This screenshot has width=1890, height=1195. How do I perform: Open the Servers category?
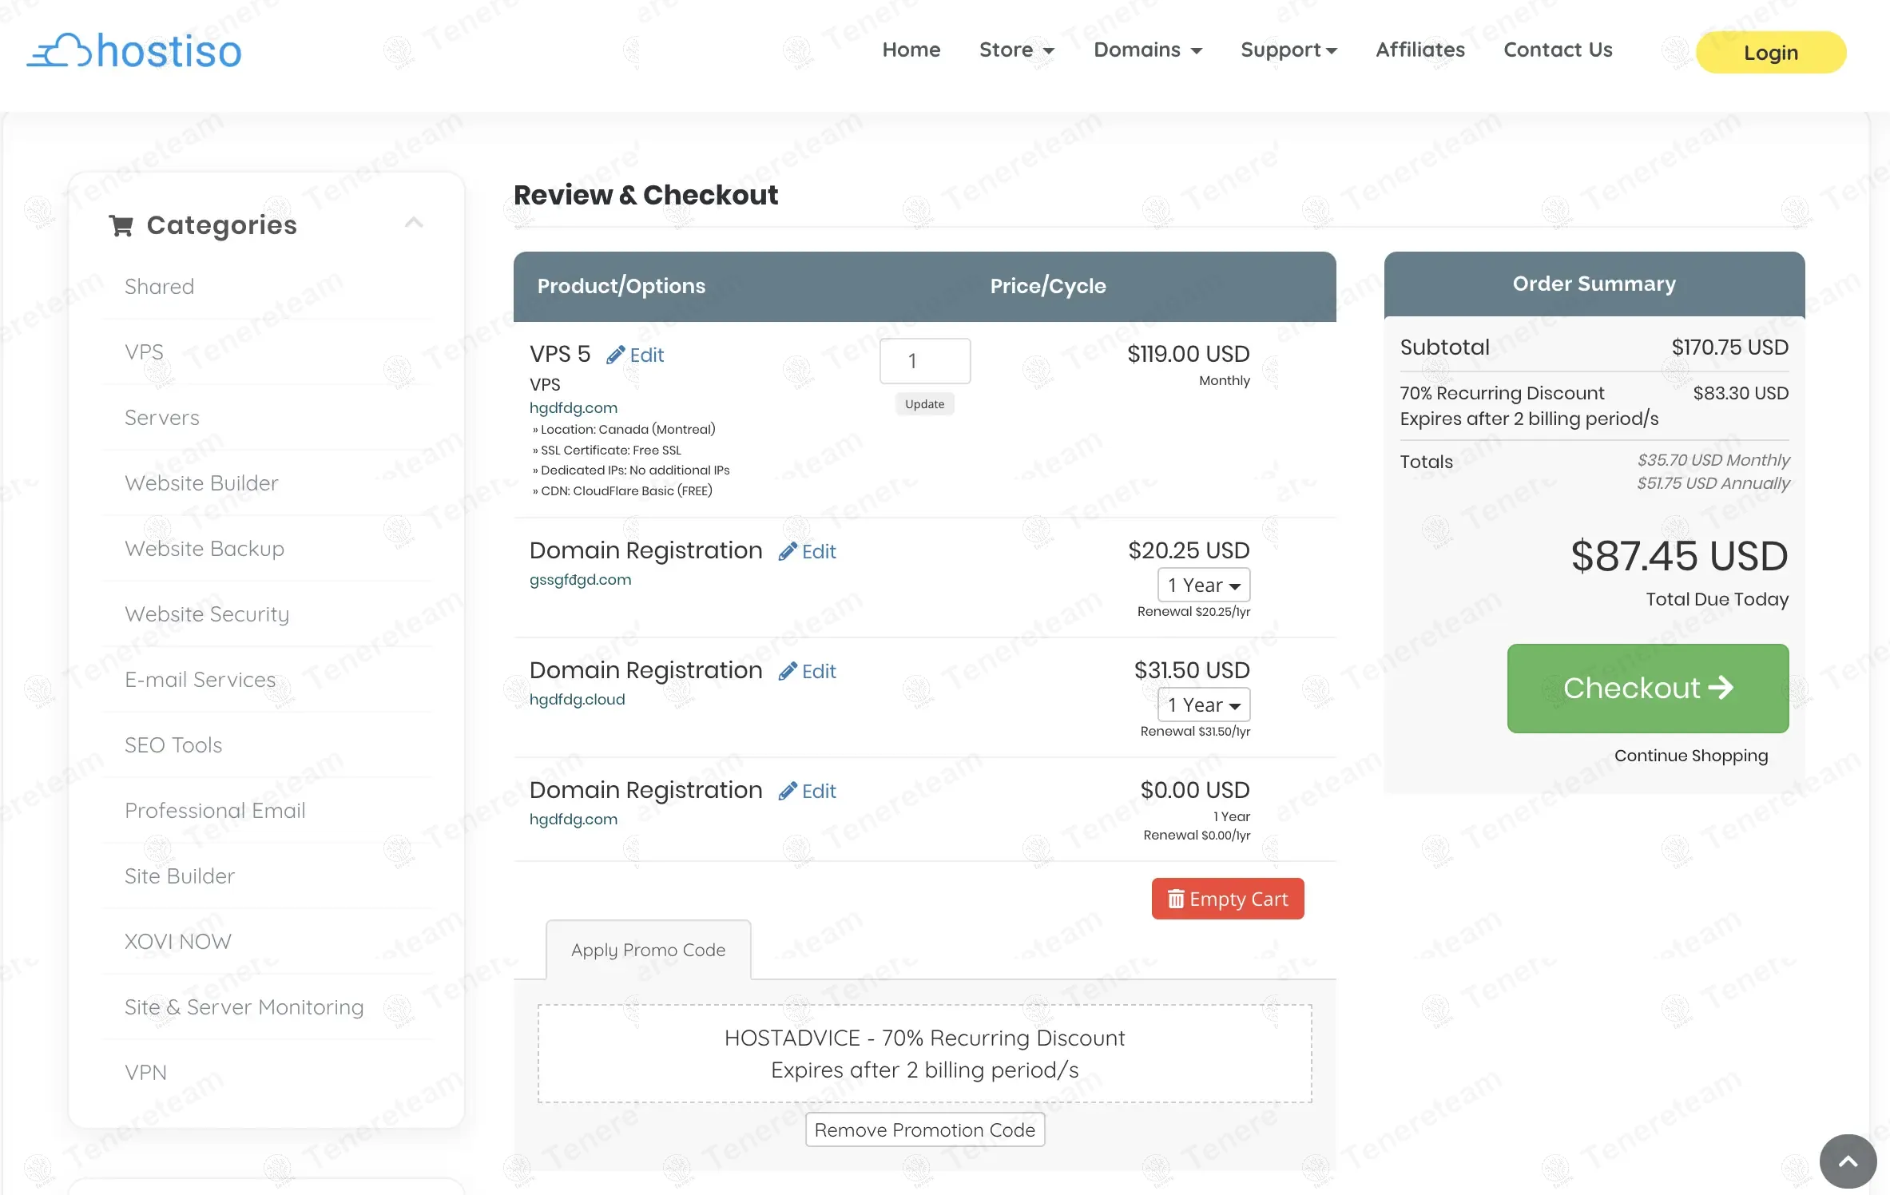(x=161, y=418)
